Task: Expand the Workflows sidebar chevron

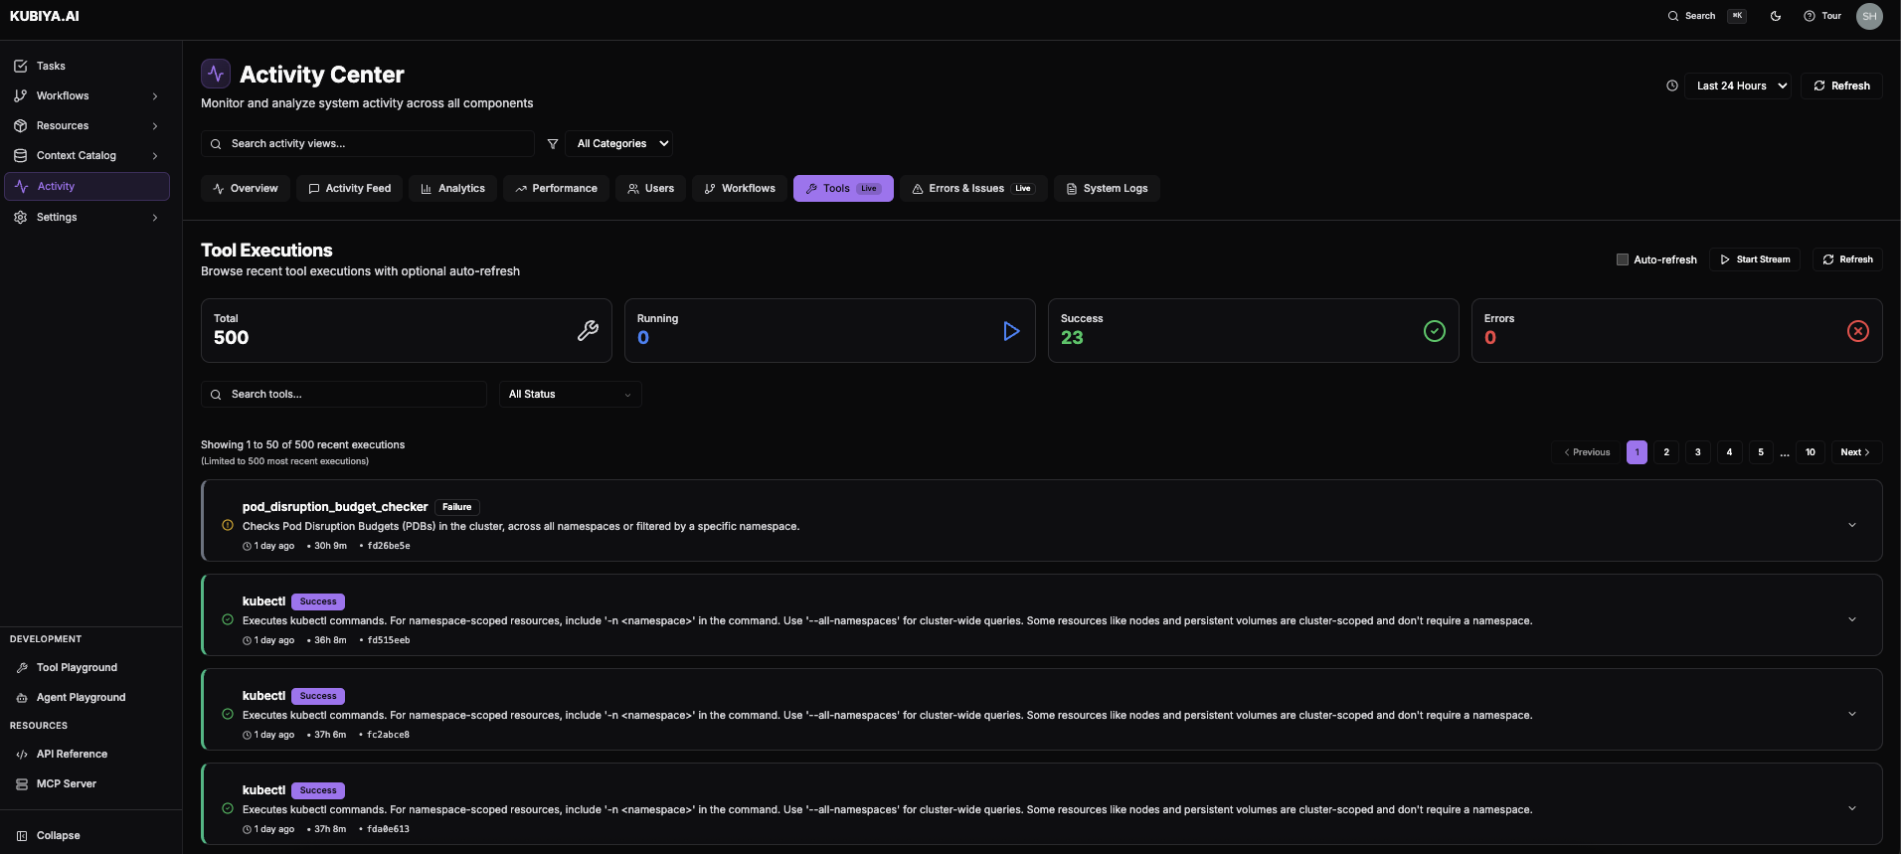Action: 155,96
